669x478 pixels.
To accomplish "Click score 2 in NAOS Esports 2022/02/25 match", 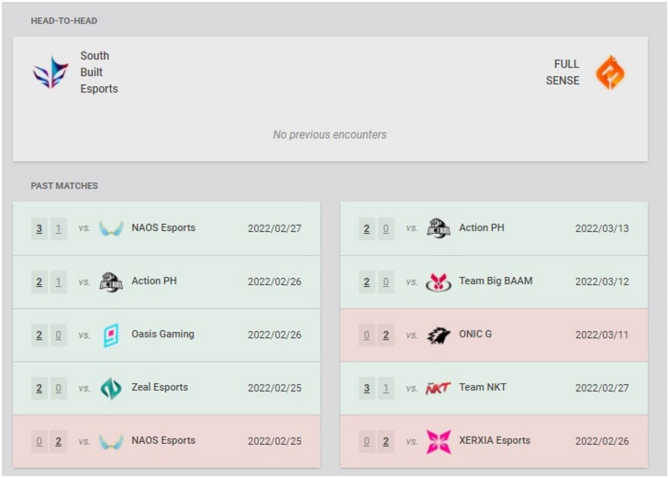I will (x=58, y=441).
